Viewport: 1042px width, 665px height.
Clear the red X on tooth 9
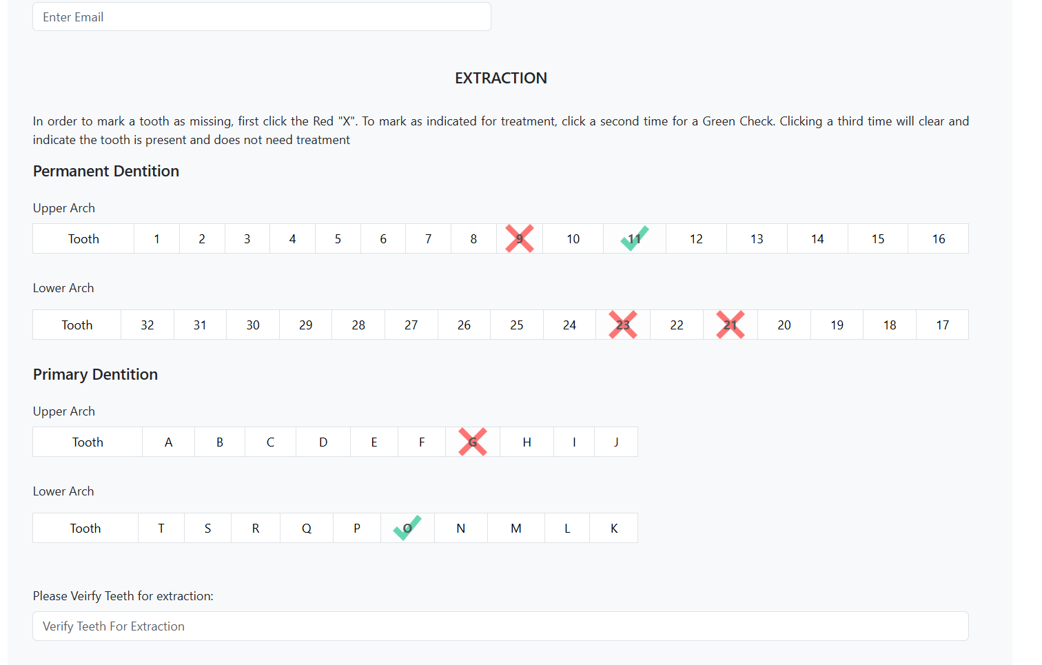(x=520, y=239)
